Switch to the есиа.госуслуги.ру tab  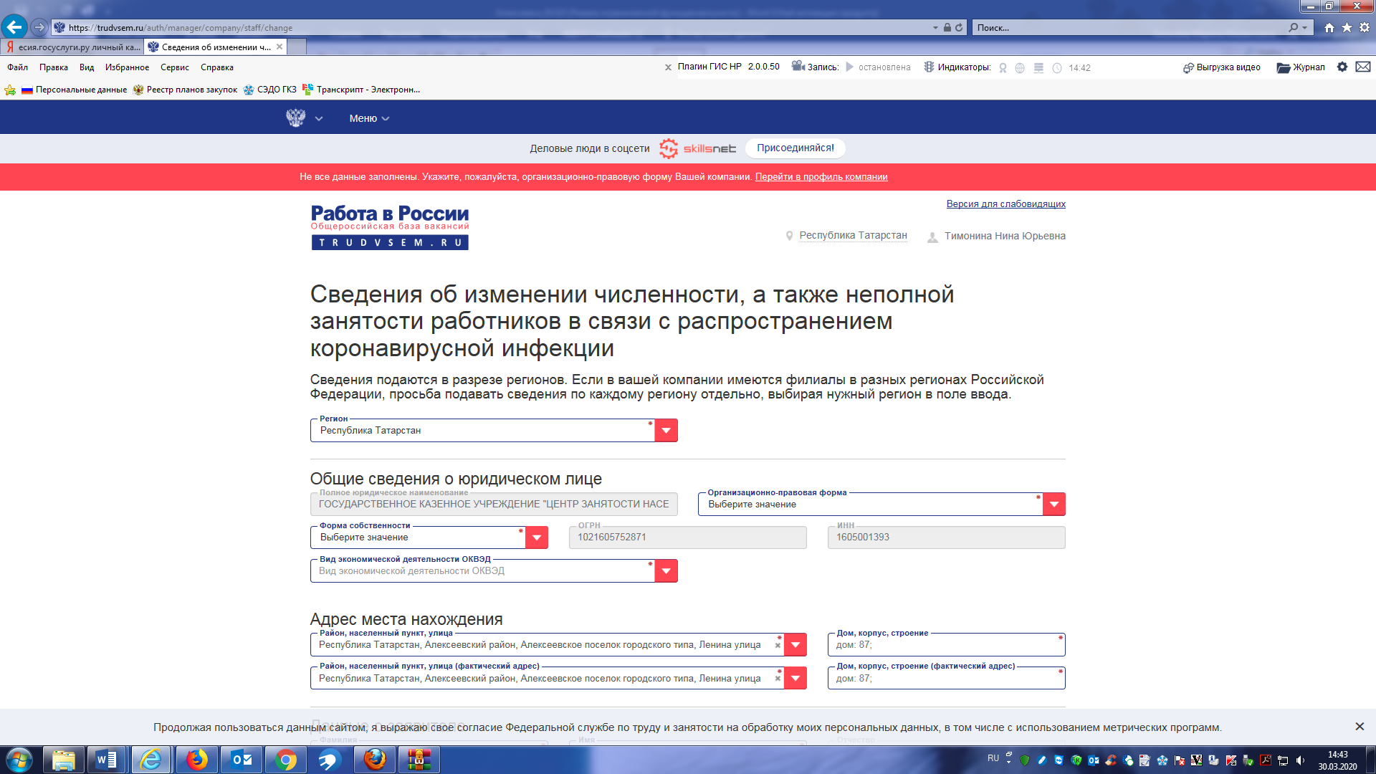pos(73,47)
